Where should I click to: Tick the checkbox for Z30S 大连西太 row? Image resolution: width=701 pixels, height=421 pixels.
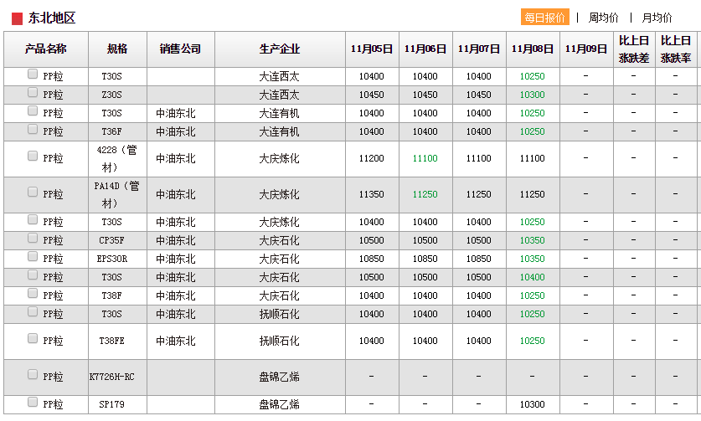(32, 92)
